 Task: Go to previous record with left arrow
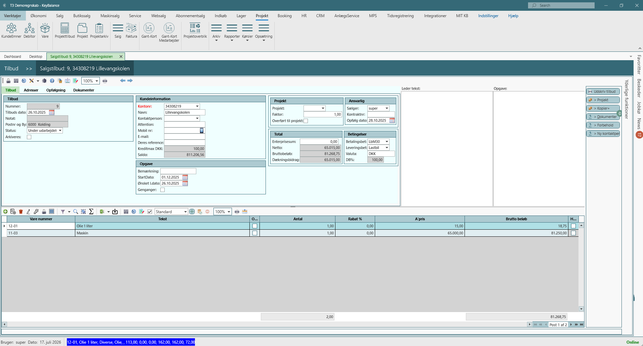pos(123,81)
